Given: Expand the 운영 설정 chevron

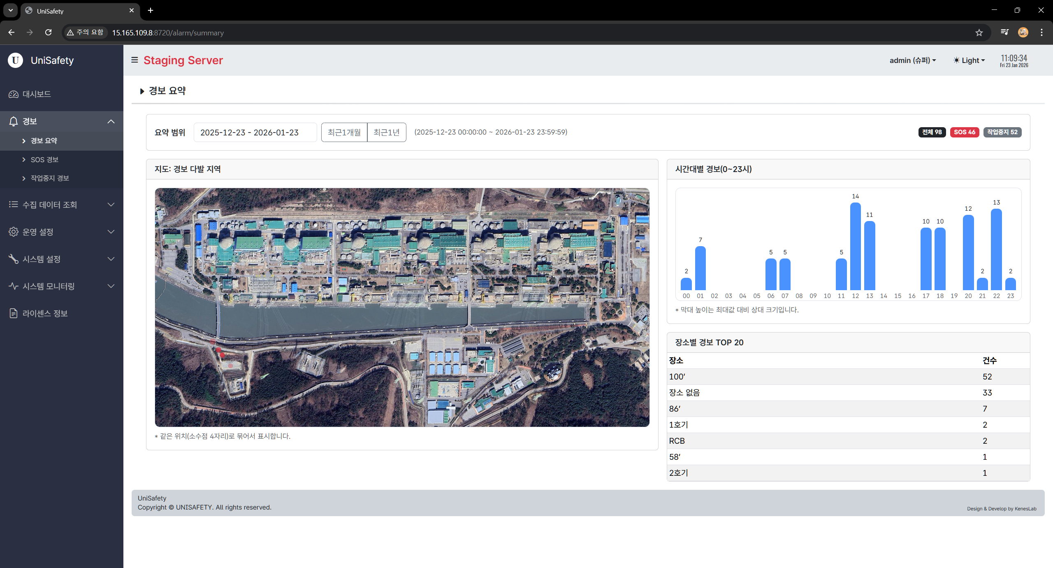Looking at the screenshot, I should coord(111,232).
